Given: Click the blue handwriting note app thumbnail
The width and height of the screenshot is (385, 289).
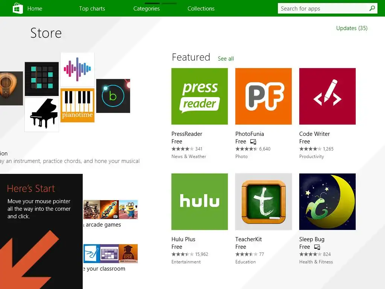Looking at the screenshot, I should 92,254.
